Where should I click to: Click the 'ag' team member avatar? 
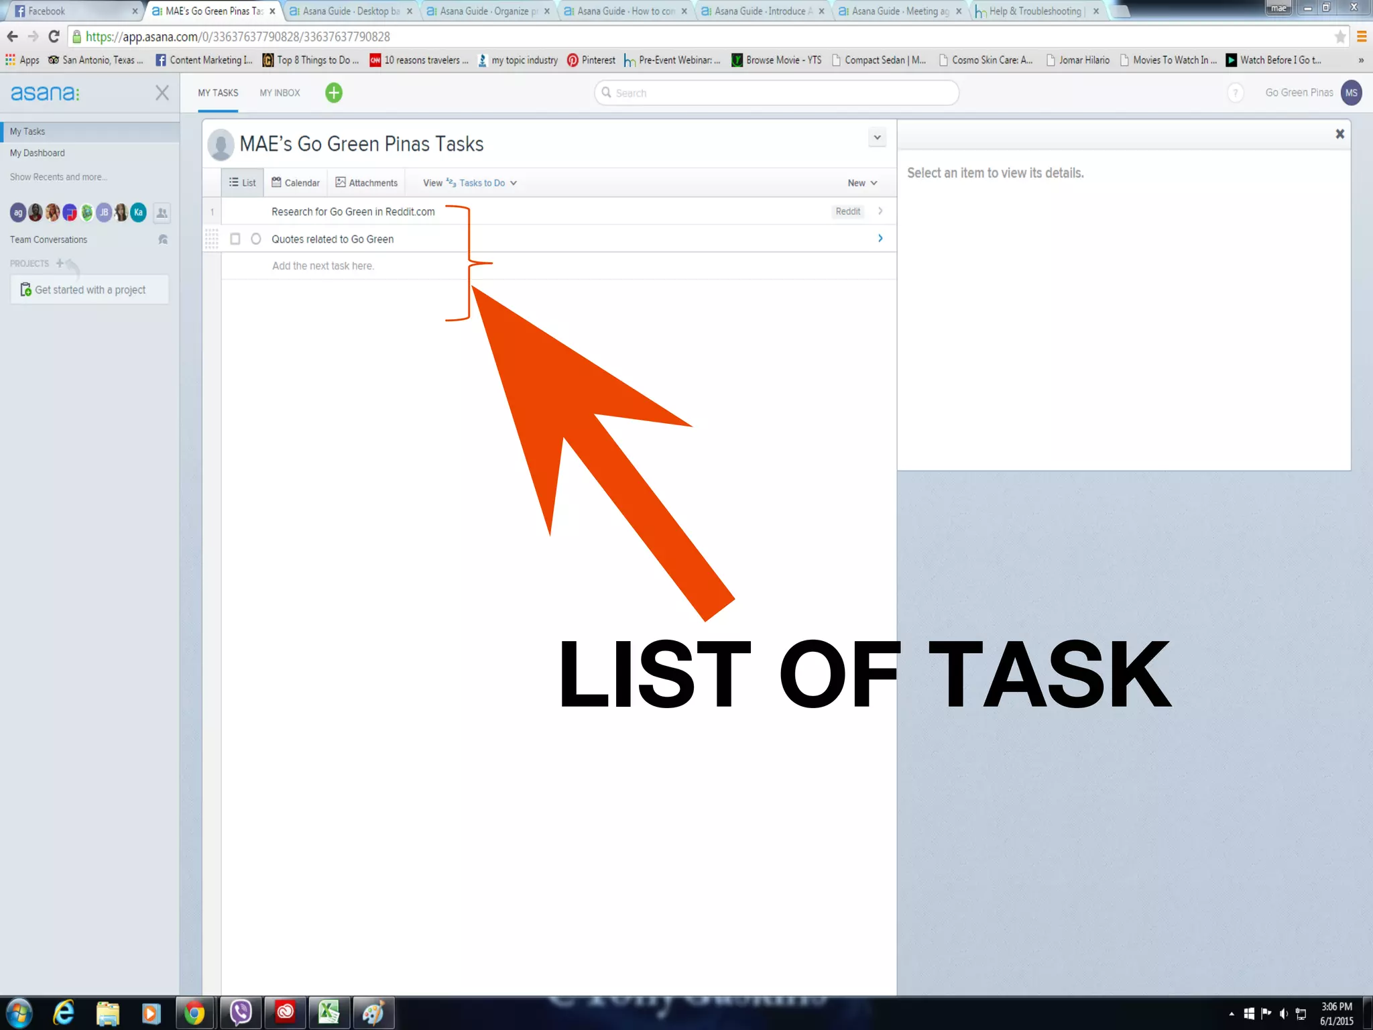(x=18, y=213)
